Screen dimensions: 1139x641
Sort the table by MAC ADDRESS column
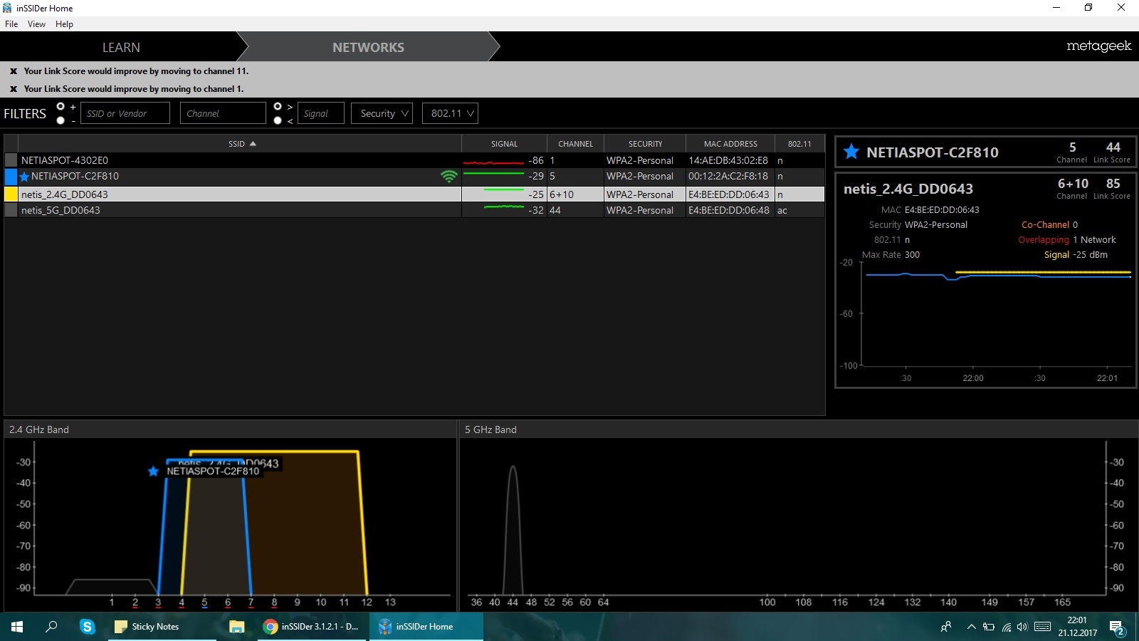coord(730,144)
